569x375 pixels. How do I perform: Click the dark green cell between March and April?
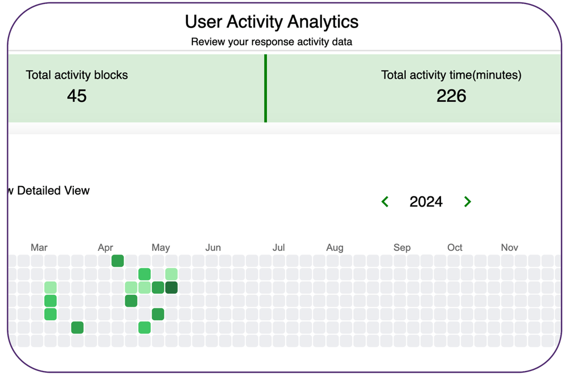coord(77,327)
